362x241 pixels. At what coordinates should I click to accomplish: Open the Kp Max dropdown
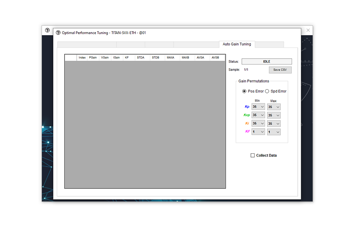pos(274,107)
